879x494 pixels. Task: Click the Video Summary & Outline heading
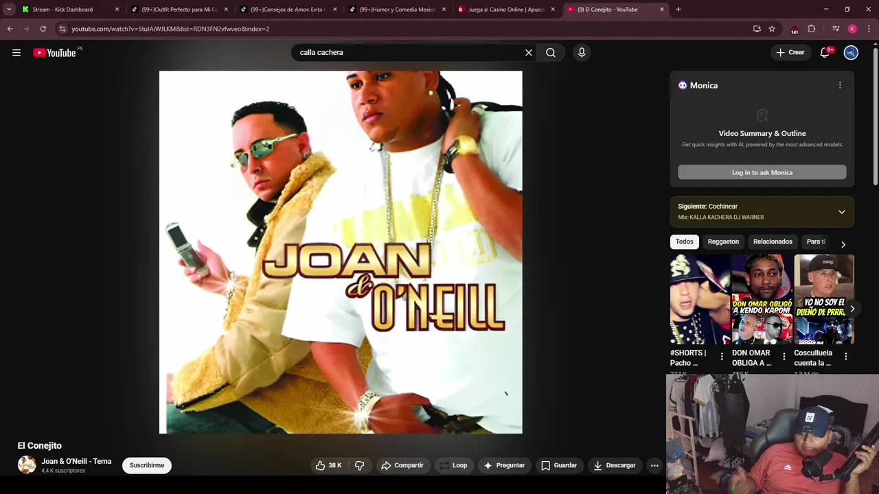pos(762,134)
